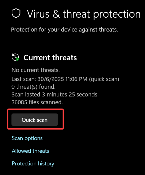Click the Protection for your device subtitle
Image resolution: width=145 pixels, height=175 pixels.
coord(64,30)
